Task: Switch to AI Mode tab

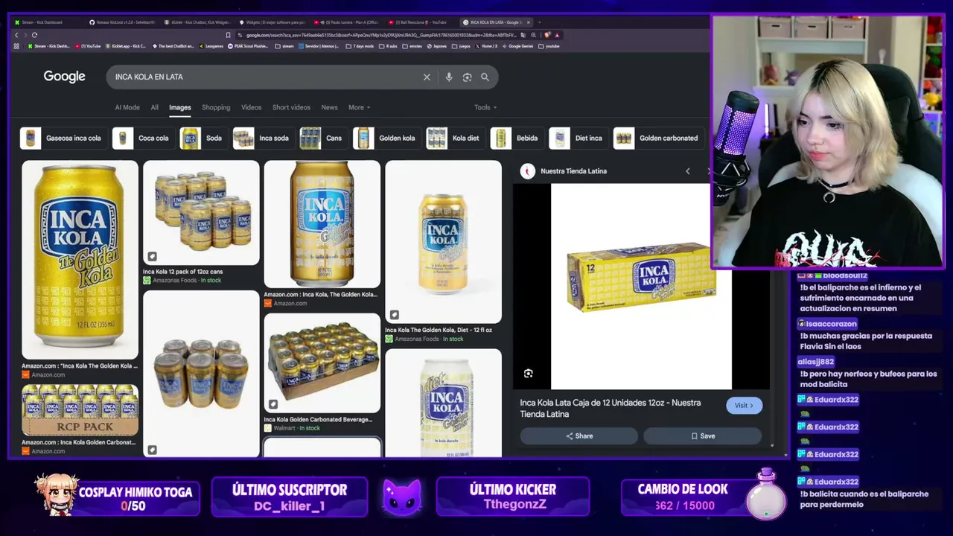Action: [127, 107]
